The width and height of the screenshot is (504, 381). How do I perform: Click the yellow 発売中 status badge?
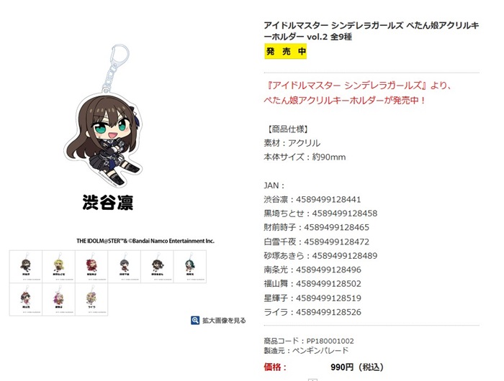(x=285, y=51)
